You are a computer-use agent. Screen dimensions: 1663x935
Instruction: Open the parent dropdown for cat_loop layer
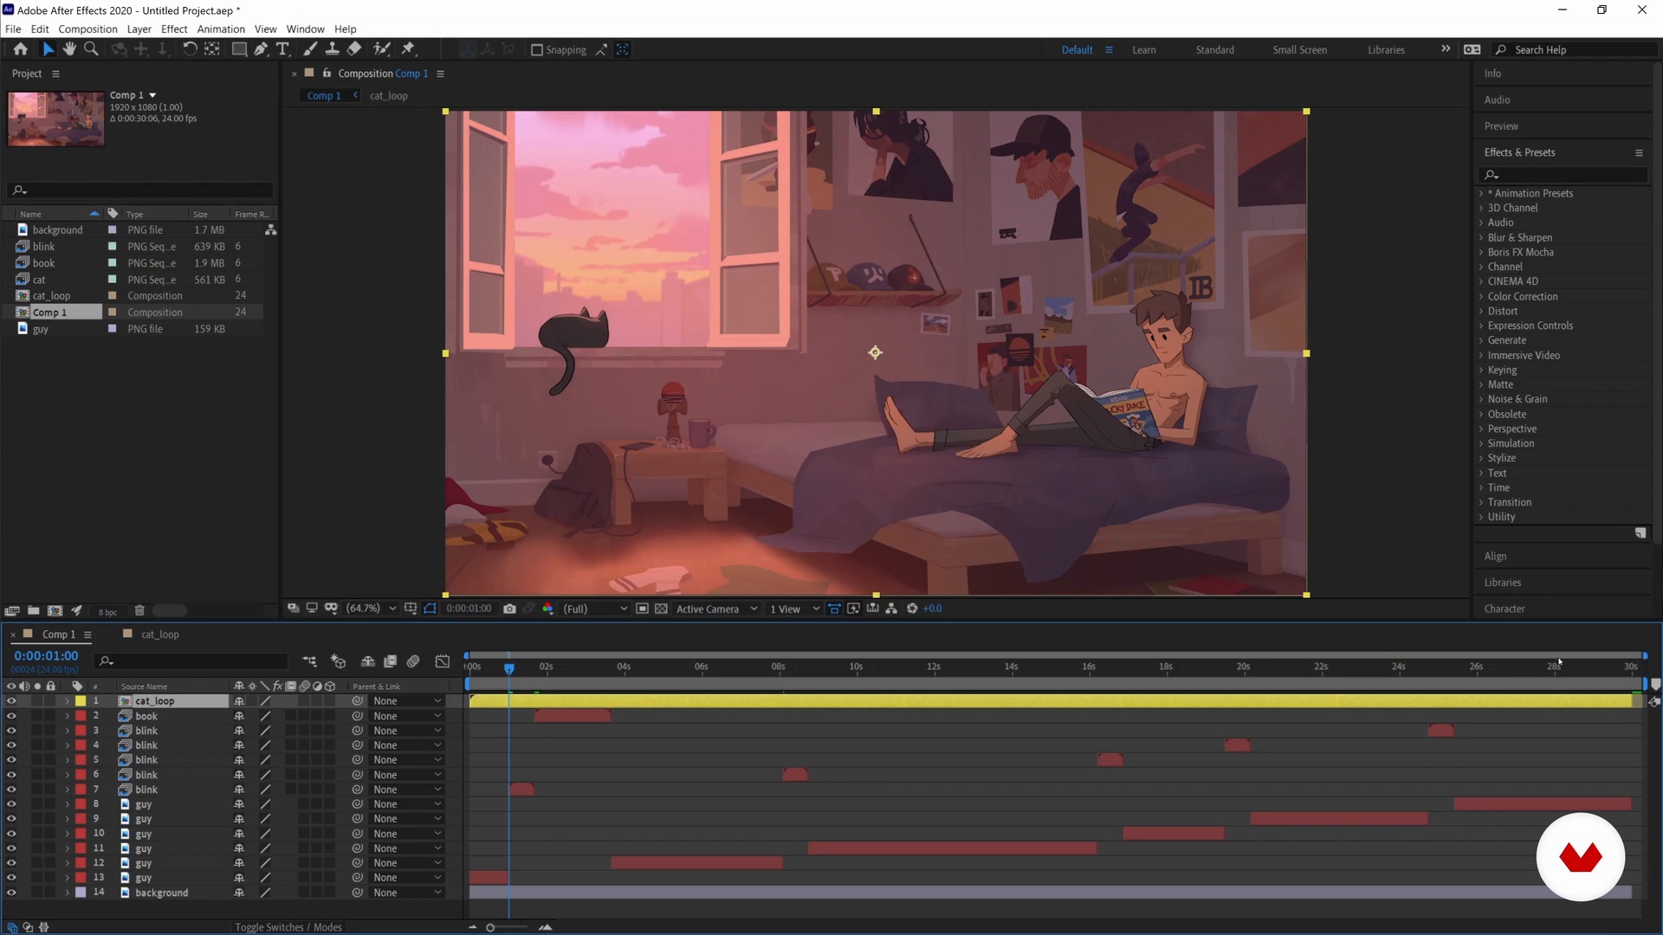coord(407,701)
